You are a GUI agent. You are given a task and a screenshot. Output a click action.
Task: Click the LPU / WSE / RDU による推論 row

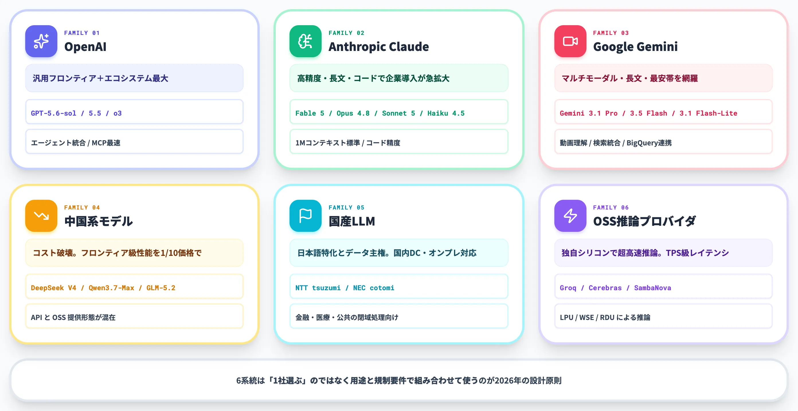664,316
